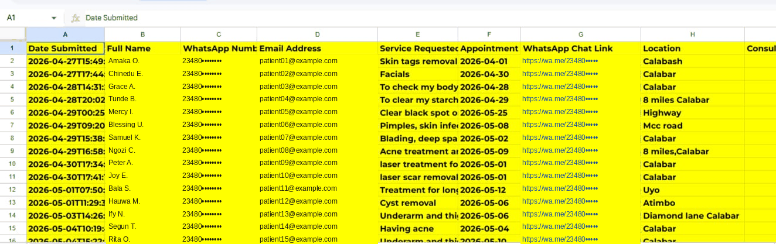Viewport: 776px width, 244px height.
Task: Click the WhatsApp Chat Link header cell
Action: pyautogui.click(x=581, y=48)
